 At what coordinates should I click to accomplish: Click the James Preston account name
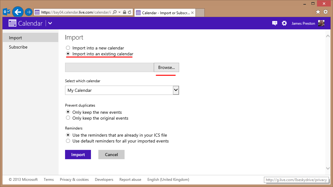(303, 23)
